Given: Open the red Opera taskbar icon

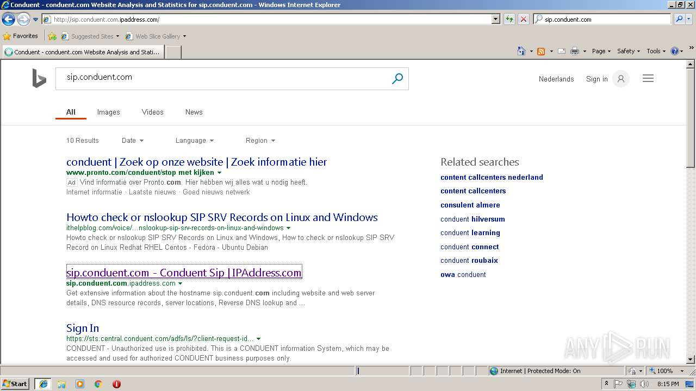Looking at the screenshot, I should (x=116, y=384).
